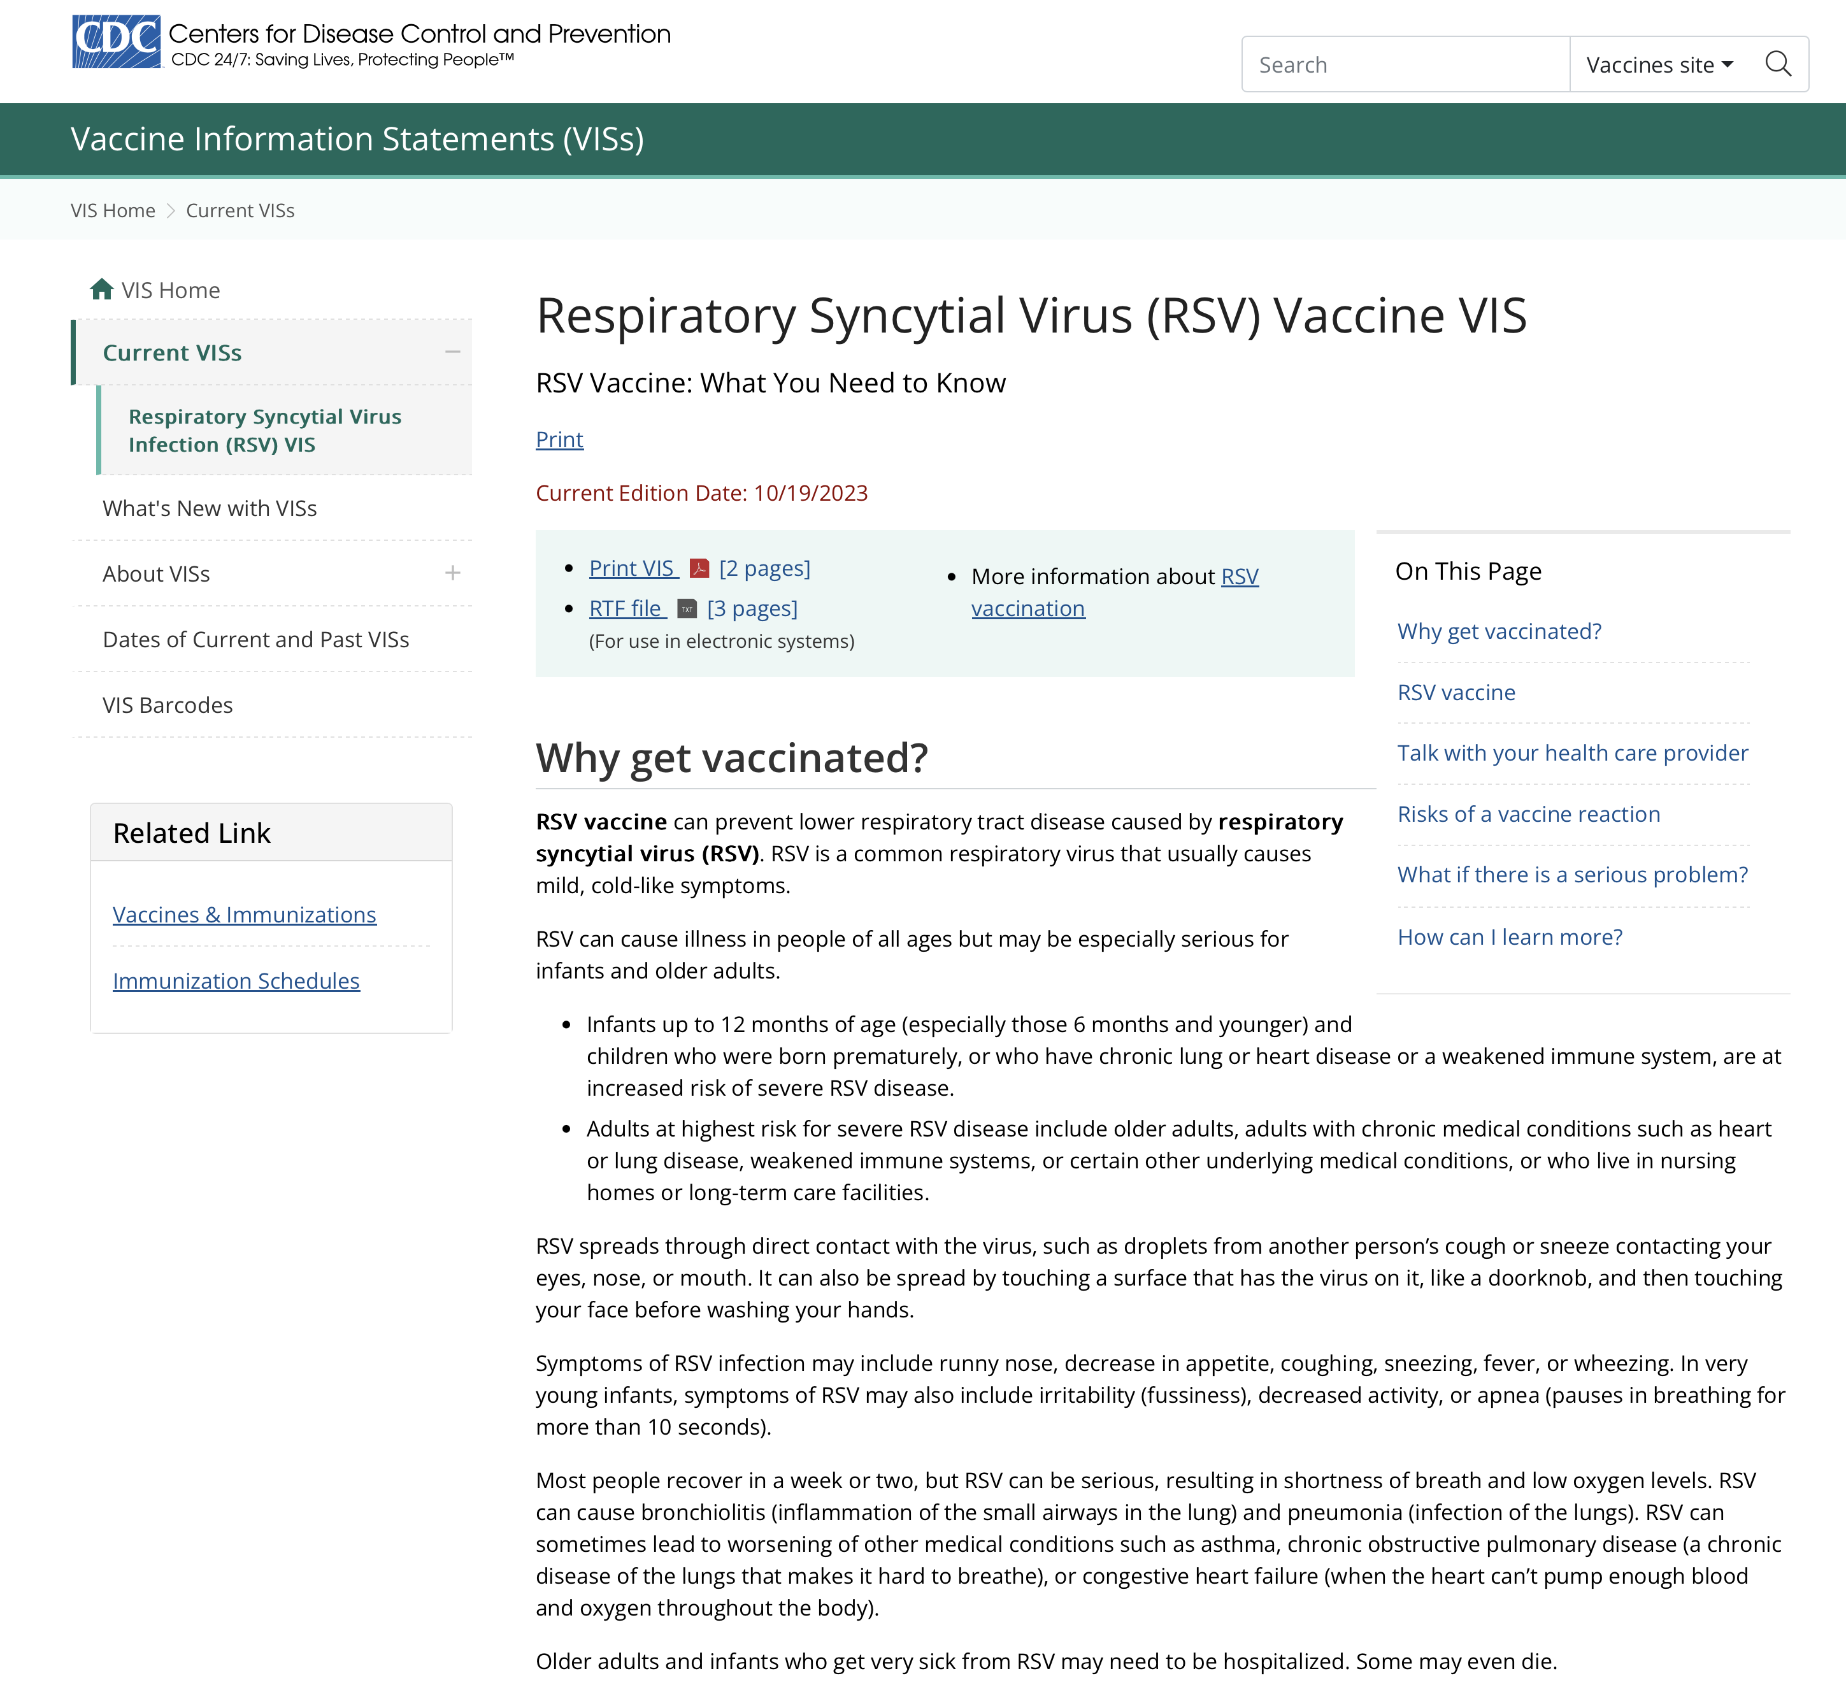Click the Current VISs breadcrumb
Screen dimensions: 1846x1692
tap(240, 211)
